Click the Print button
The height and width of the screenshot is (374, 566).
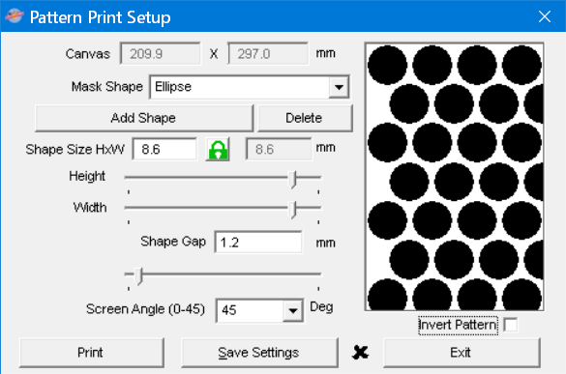point(92,353)
